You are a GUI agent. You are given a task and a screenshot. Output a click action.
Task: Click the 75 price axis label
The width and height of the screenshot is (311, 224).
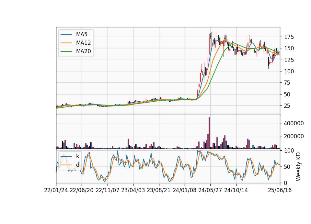click(287, 83)
